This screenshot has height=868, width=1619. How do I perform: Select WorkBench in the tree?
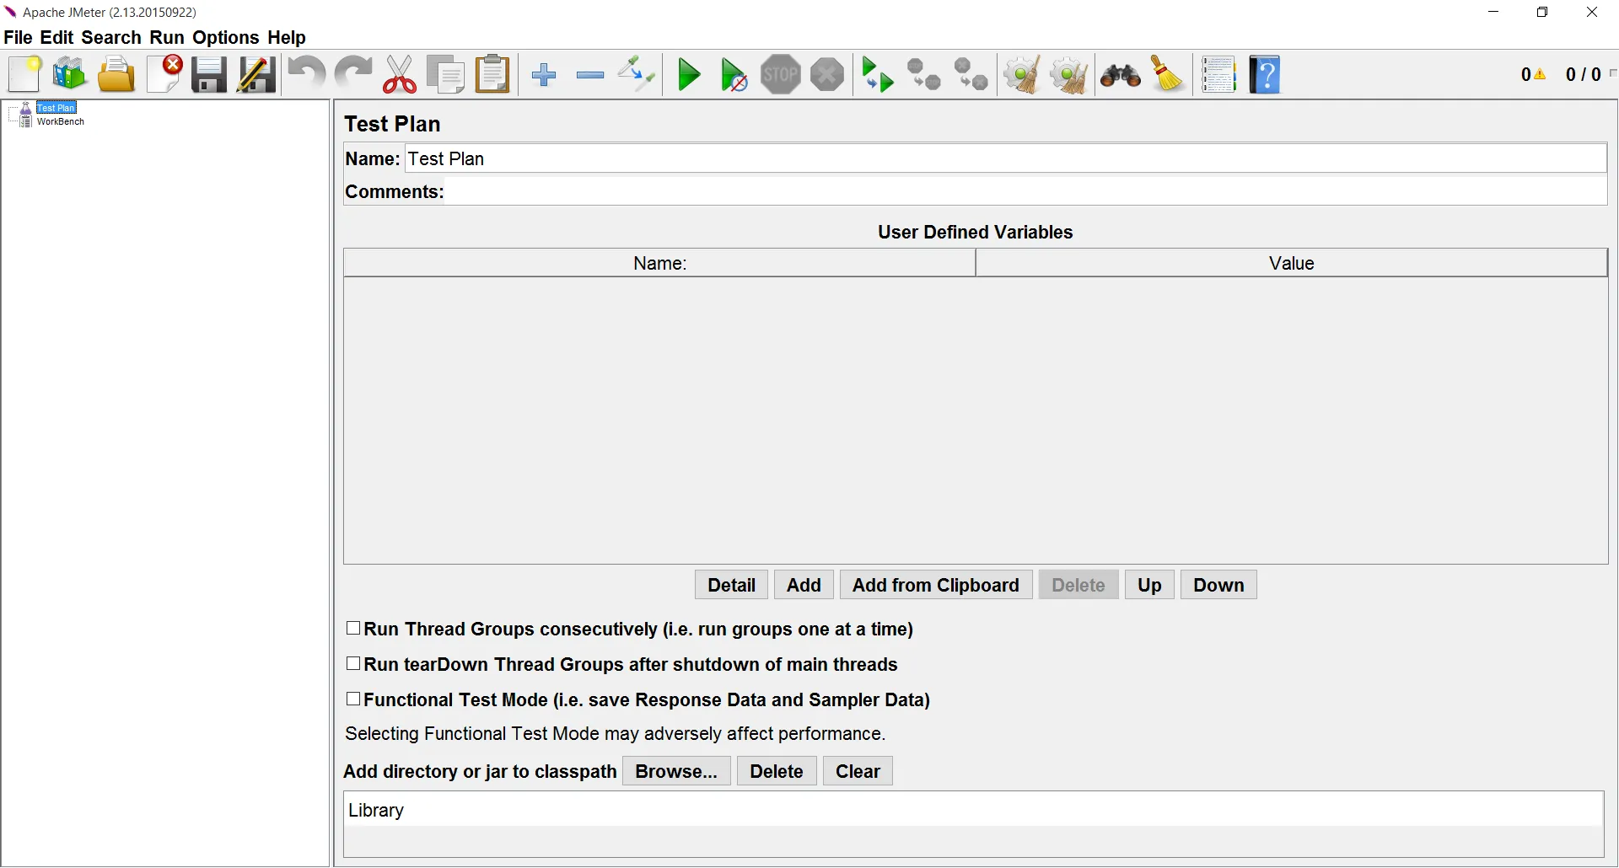point(61,121)
